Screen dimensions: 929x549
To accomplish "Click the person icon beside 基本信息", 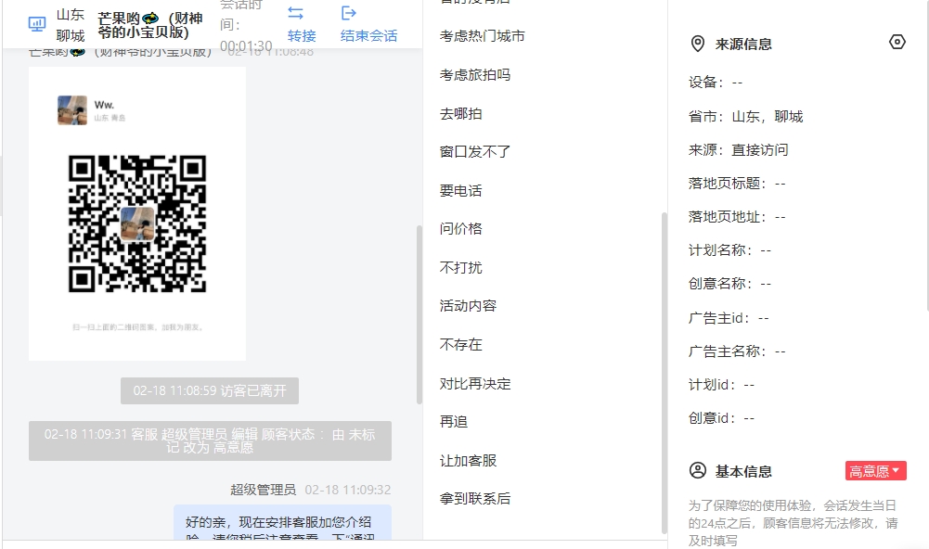I will click(x=698, y=471).
